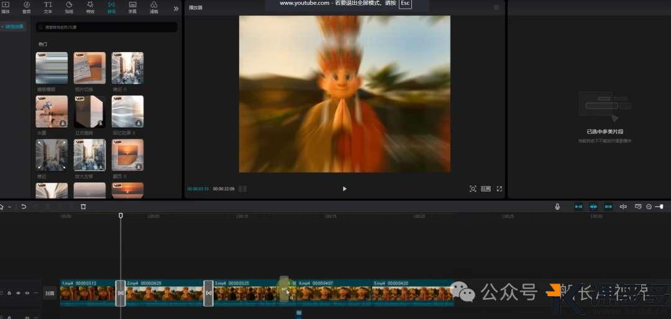Toggle clip linkage in timeline toolbar
671x319 pixels.
608,207
